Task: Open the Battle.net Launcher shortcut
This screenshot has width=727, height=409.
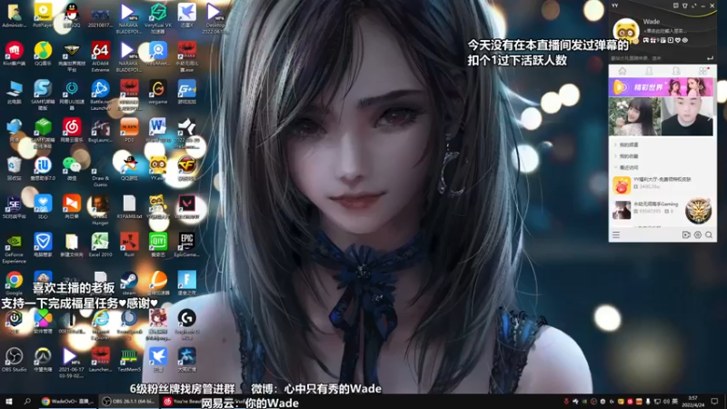Action: (100, 95)
